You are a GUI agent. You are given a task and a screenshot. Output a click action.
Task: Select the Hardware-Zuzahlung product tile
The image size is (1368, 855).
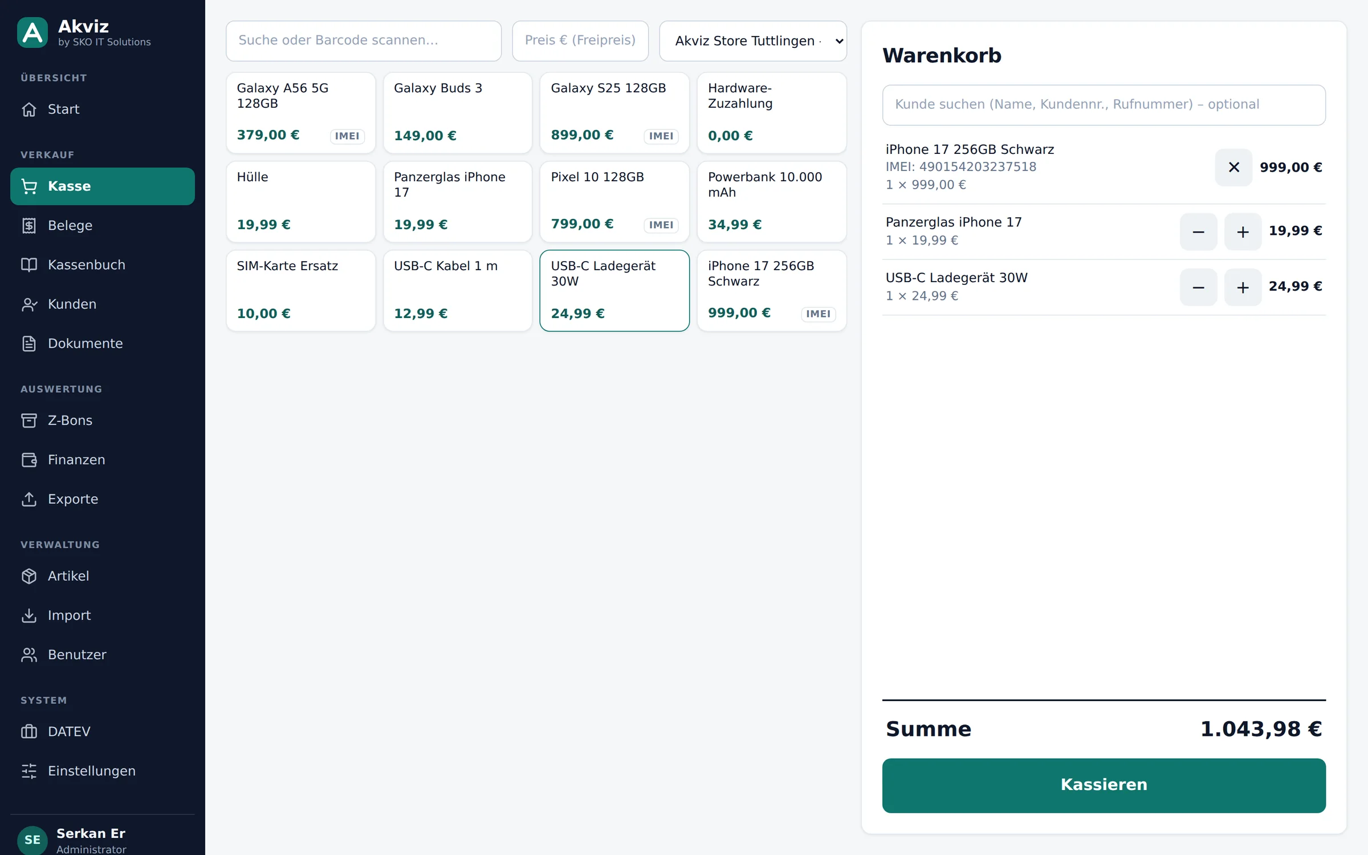[x=772, y=112]
